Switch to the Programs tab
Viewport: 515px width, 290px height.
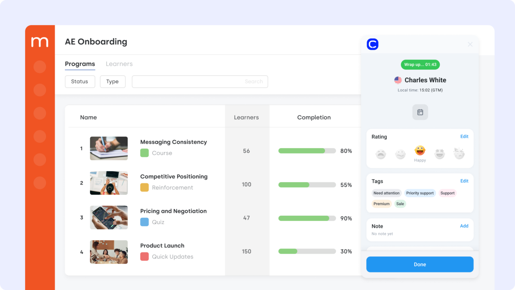click(80, 64)
